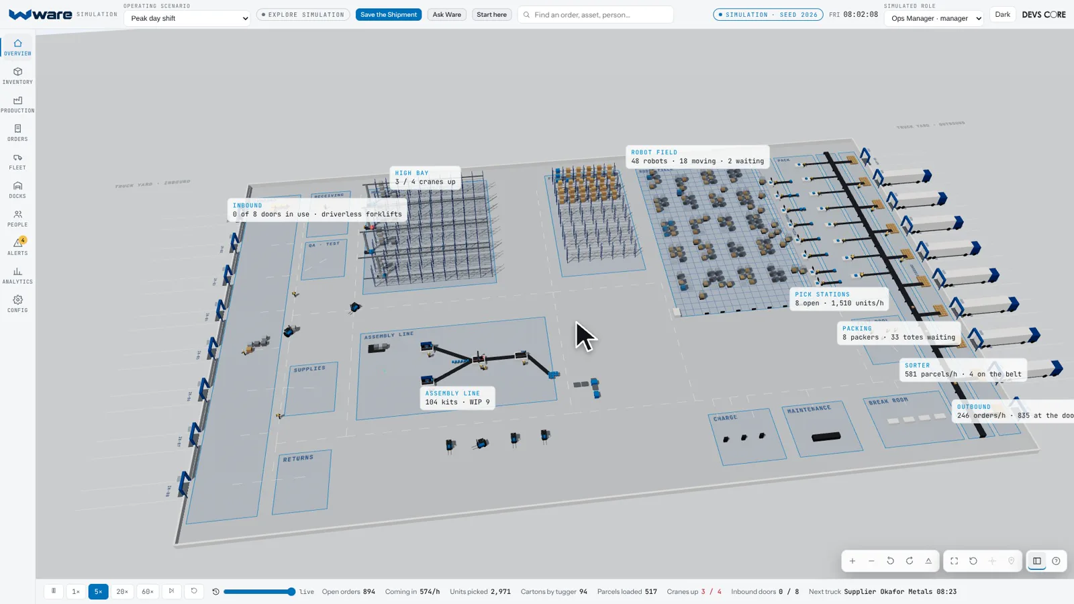This screenshot has height=604, width=1074.
Task: Open the Inventory sidebar section
Action: 17,76
